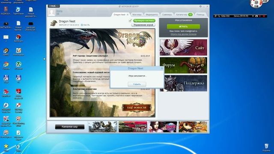The height and width of the screenshot is (154, 274).
Task: Click the +2 badge on Каталог игр tab
Action: pyautogui.click(x=190, y=15)
